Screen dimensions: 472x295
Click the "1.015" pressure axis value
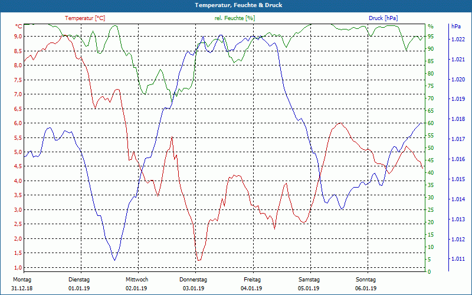(457, 179)
